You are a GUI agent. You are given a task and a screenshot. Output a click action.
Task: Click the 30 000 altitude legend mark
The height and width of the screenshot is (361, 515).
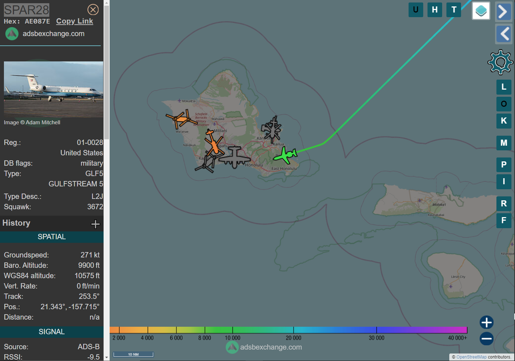[x=376, y=338]
